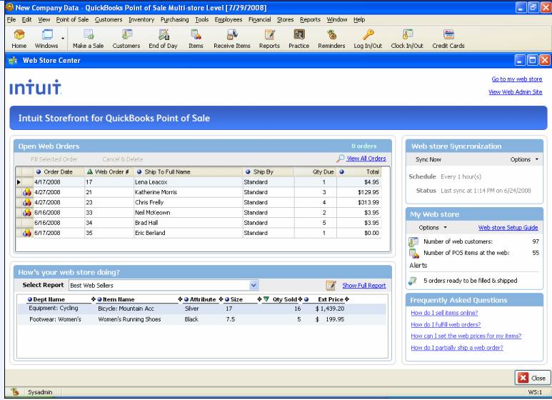
Task: Click status icon on Katherine Morris order
Action: click(26, 192)
